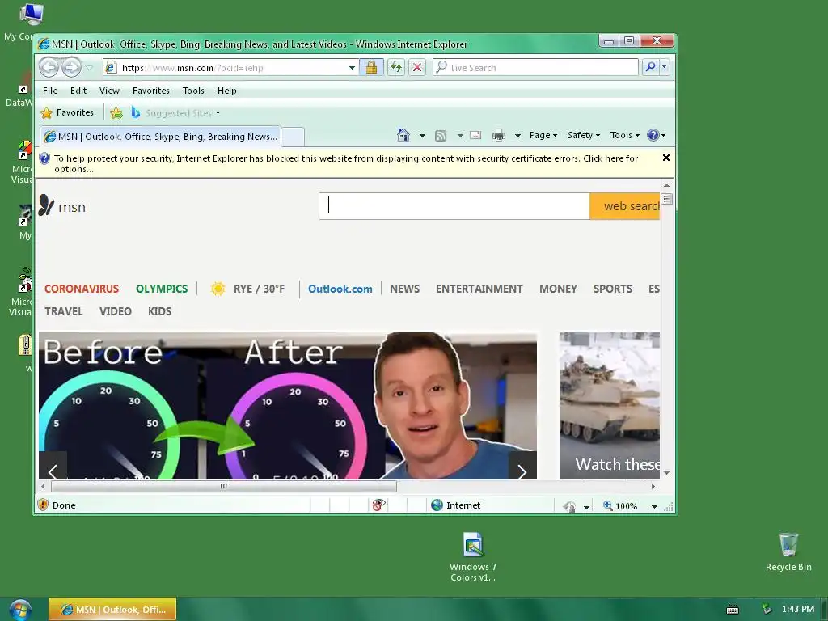Click the Read Mail icon
828x621 pixels.
point(475,135)
